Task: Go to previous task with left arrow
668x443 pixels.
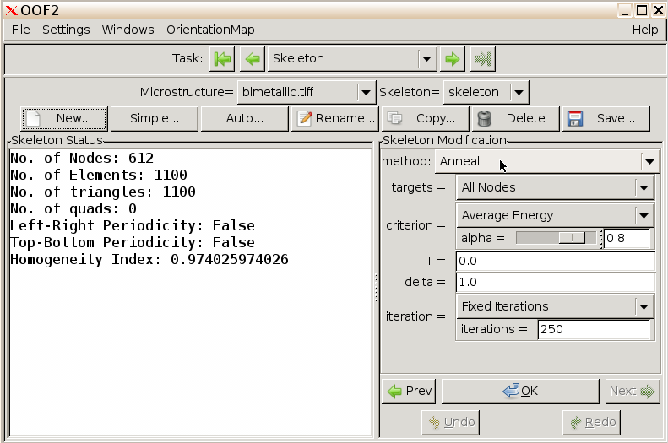Action: tap(252, 59)
